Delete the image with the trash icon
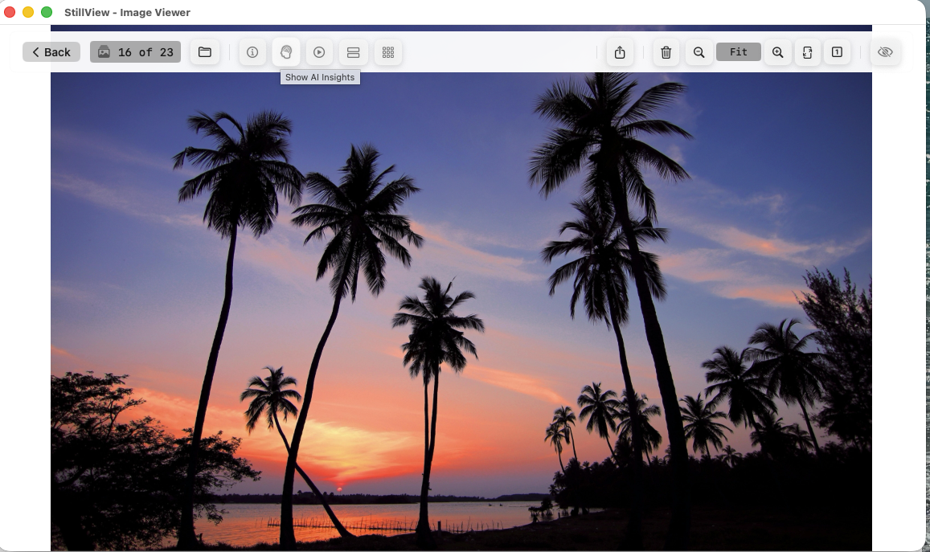Viewport: 930px width, 552px height. (x=666, y=52)
